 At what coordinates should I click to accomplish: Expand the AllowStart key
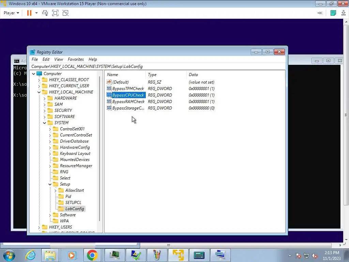(55, 190)
